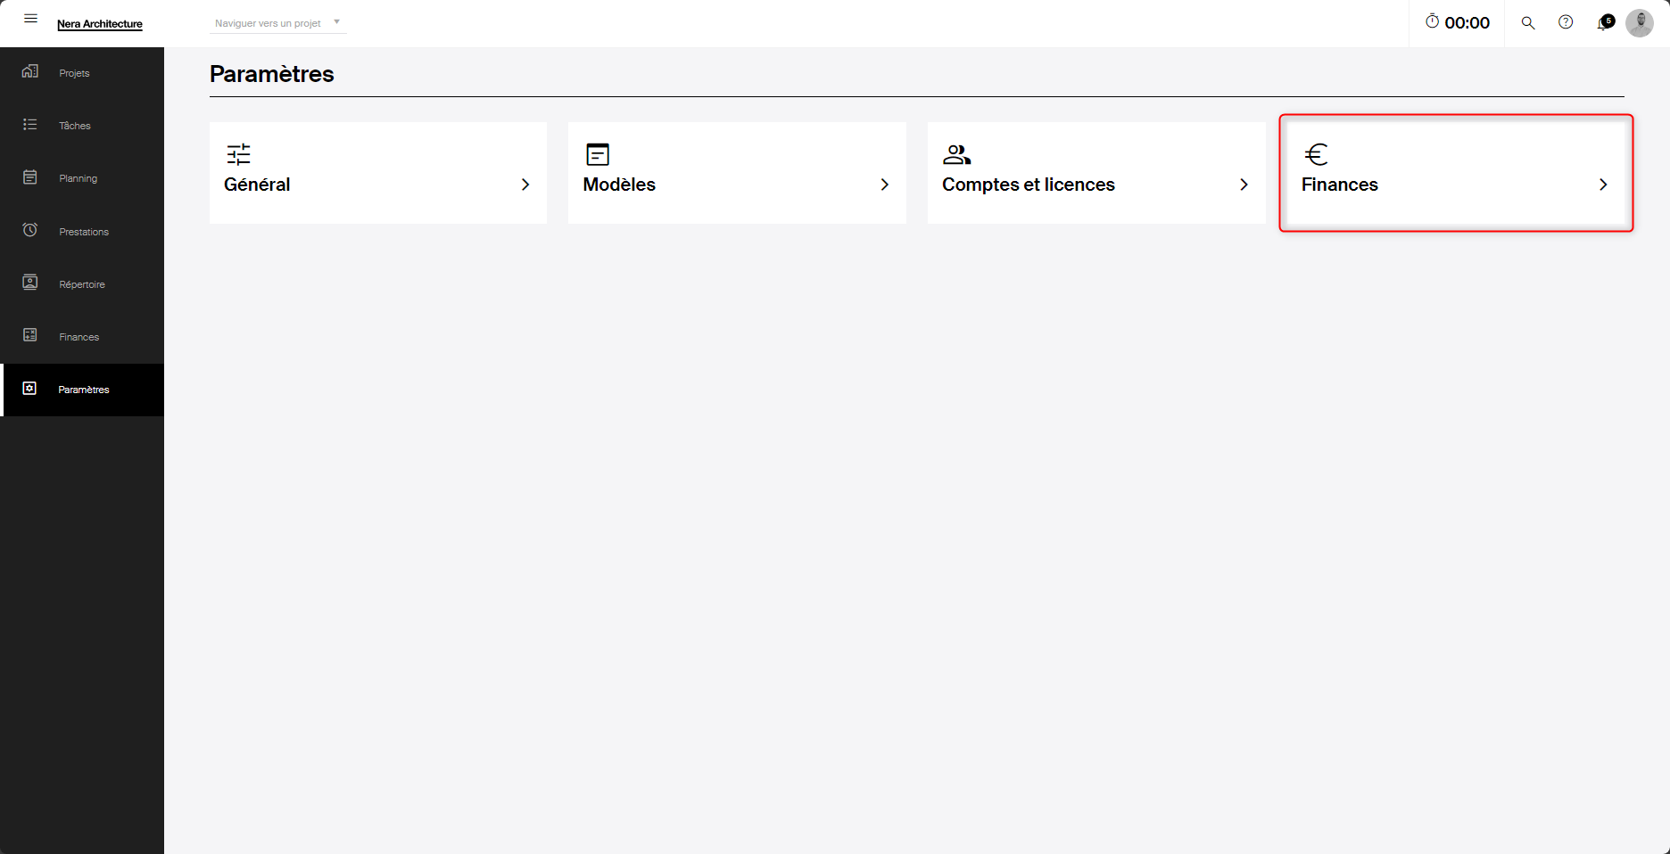Screen dimensions: 1670x854
Task: Click chevron on Comptes et licences card
Action: 1244,185
